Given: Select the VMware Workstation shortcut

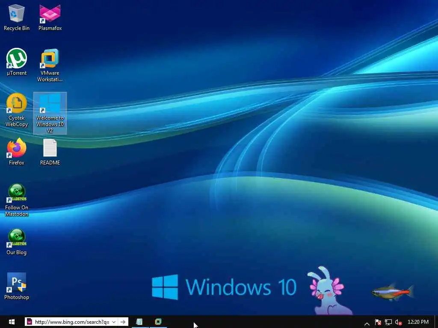Looking at the screenshot, I should 50,65.
